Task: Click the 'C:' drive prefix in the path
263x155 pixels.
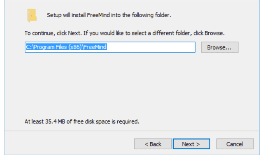Action: tap(28, 47)
